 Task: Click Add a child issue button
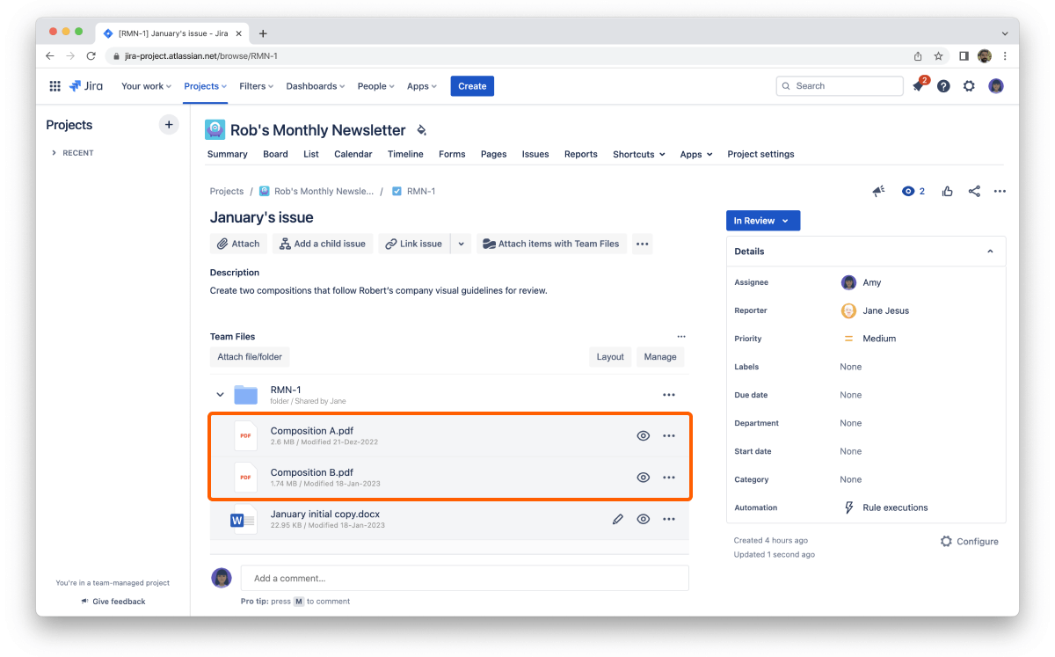(323, 244)
